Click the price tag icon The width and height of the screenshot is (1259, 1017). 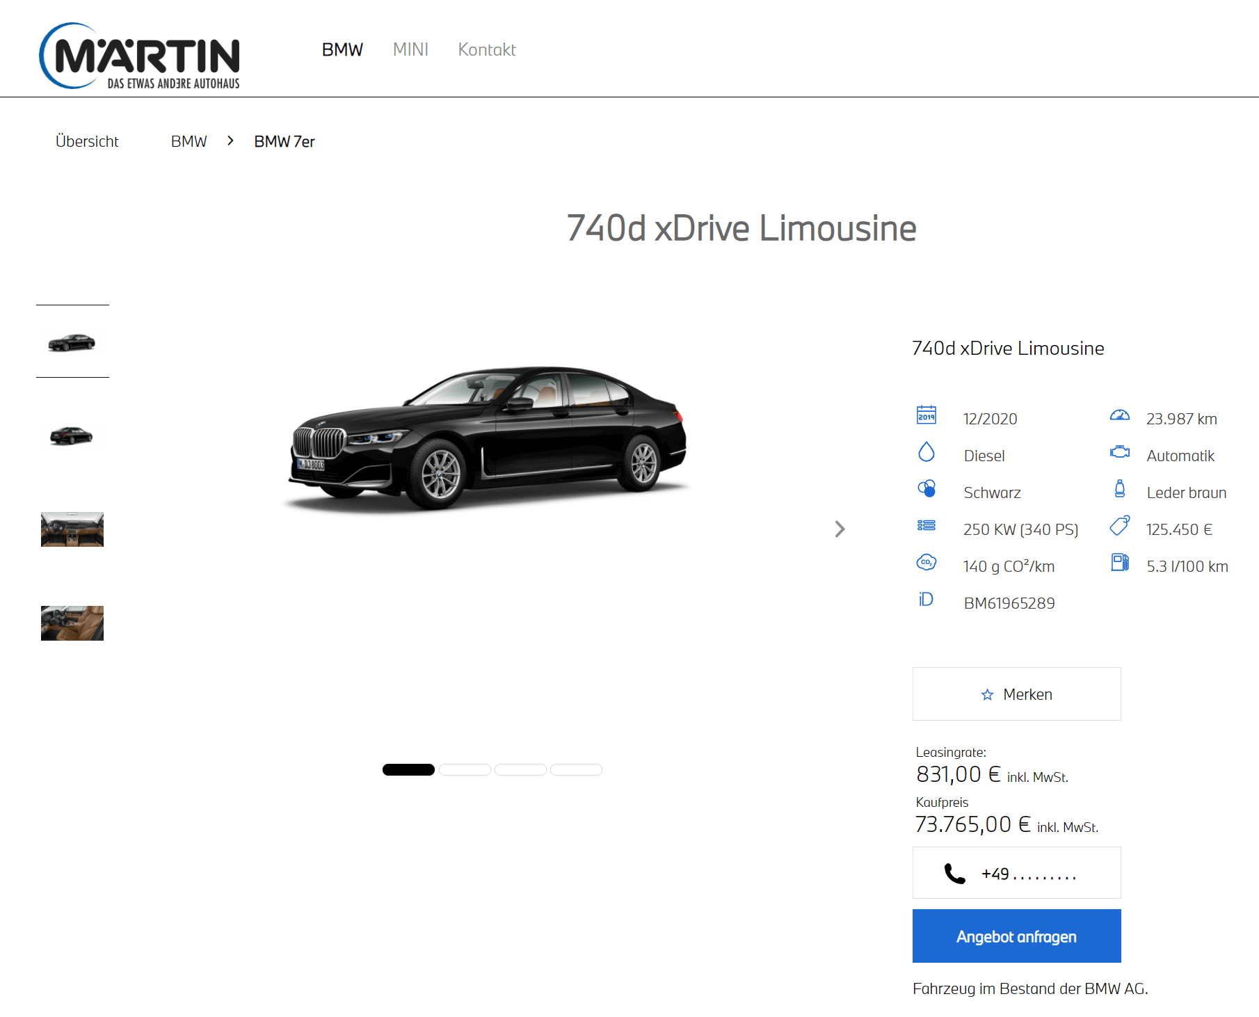1120,525
